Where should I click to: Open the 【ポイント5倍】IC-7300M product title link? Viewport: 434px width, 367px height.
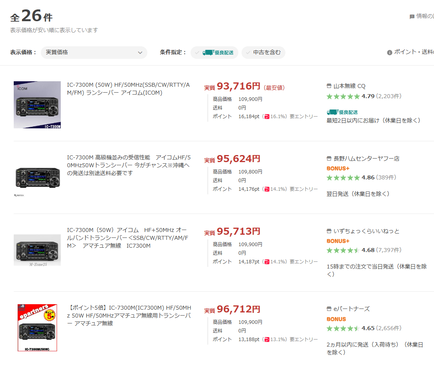click(129, 316)
